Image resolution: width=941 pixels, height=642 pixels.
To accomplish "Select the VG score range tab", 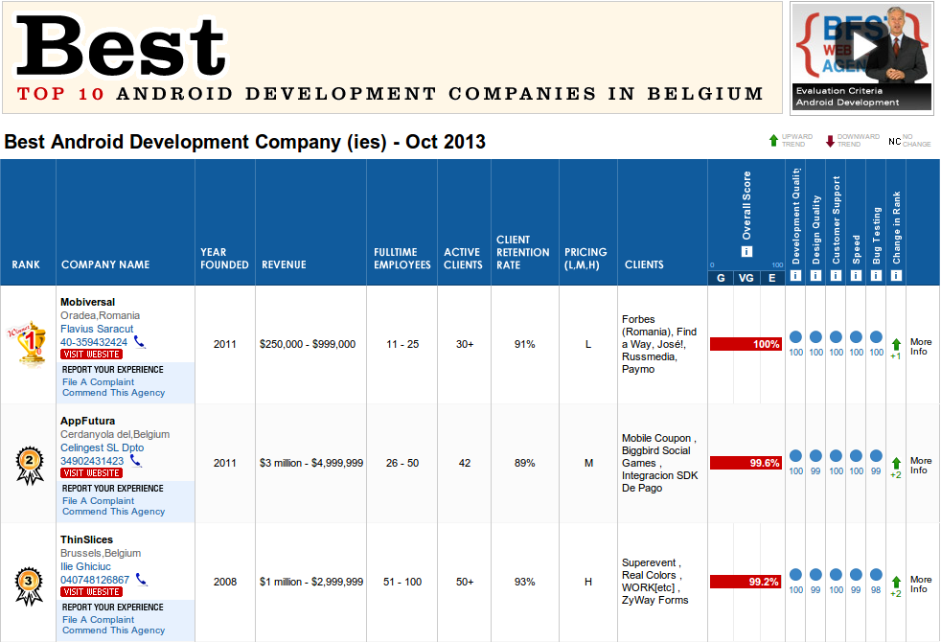I will [746, 278].
